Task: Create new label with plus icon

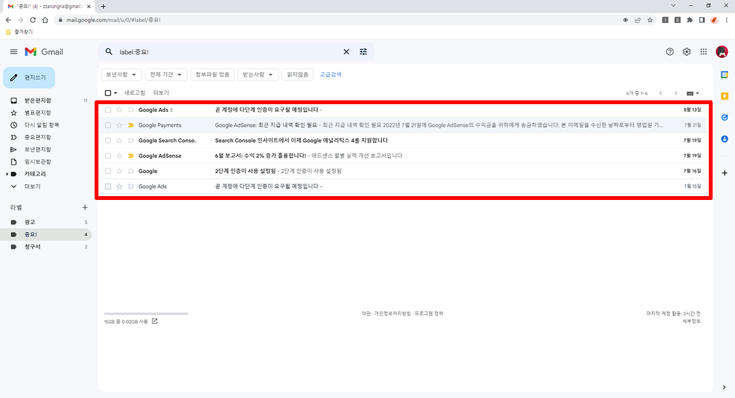Action: point(85,207)
